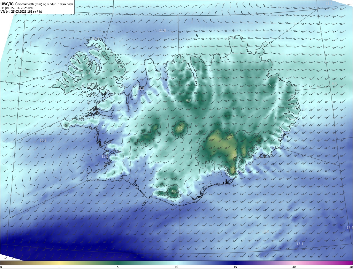Click the UWC/IG map title text
The width and height of the screenshot is (353, 269).
click(37, 4)
